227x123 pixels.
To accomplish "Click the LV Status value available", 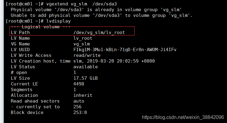I will point(85,67).
